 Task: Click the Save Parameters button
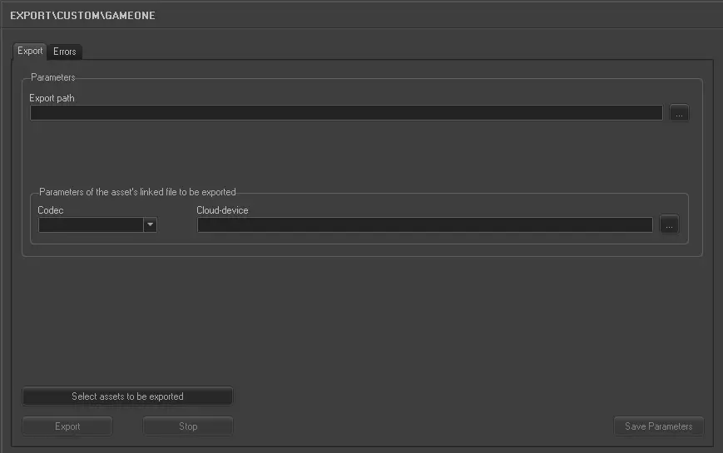(658, 426)
